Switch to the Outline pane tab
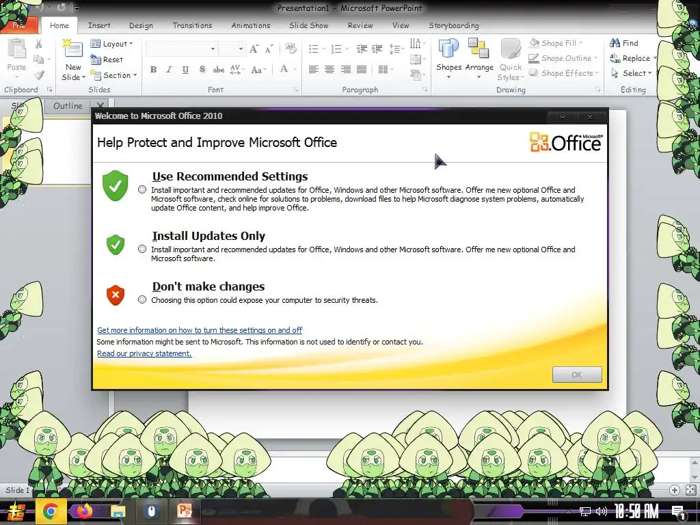This screenshot has height=525, width=700. [68, 106]
